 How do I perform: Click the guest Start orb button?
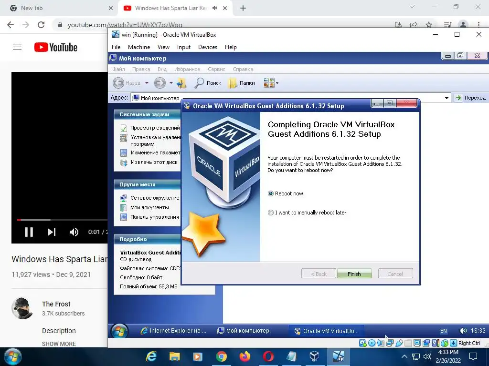point(119,331)
